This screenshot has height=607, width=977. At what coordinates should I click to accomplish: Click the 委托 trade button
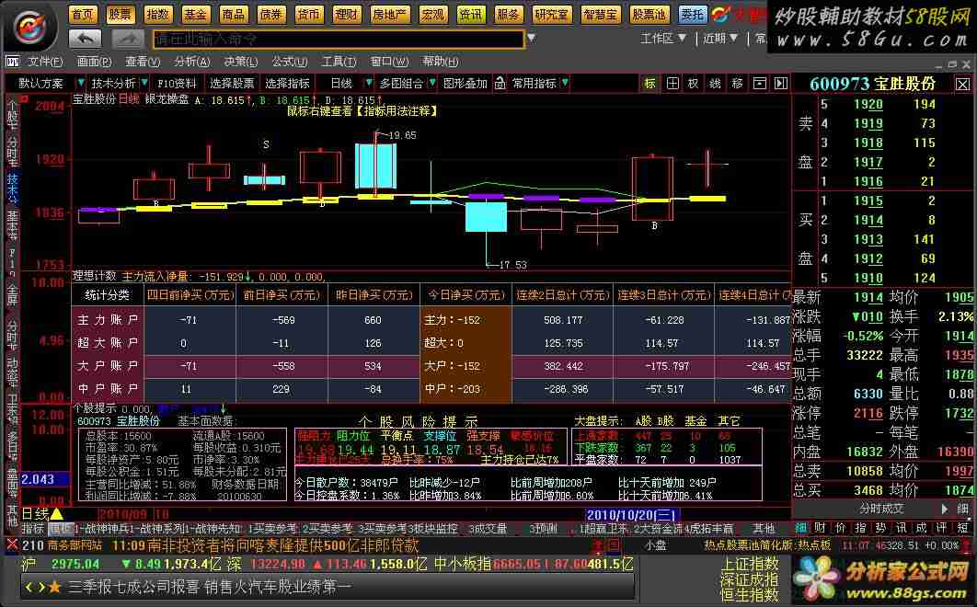692,14
